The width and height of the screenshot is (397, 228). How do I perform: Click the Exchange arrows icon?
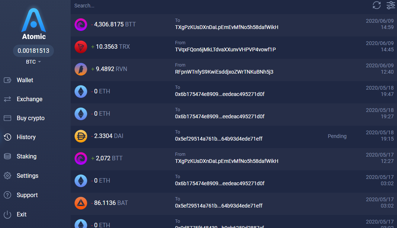(x=7, y=99)
